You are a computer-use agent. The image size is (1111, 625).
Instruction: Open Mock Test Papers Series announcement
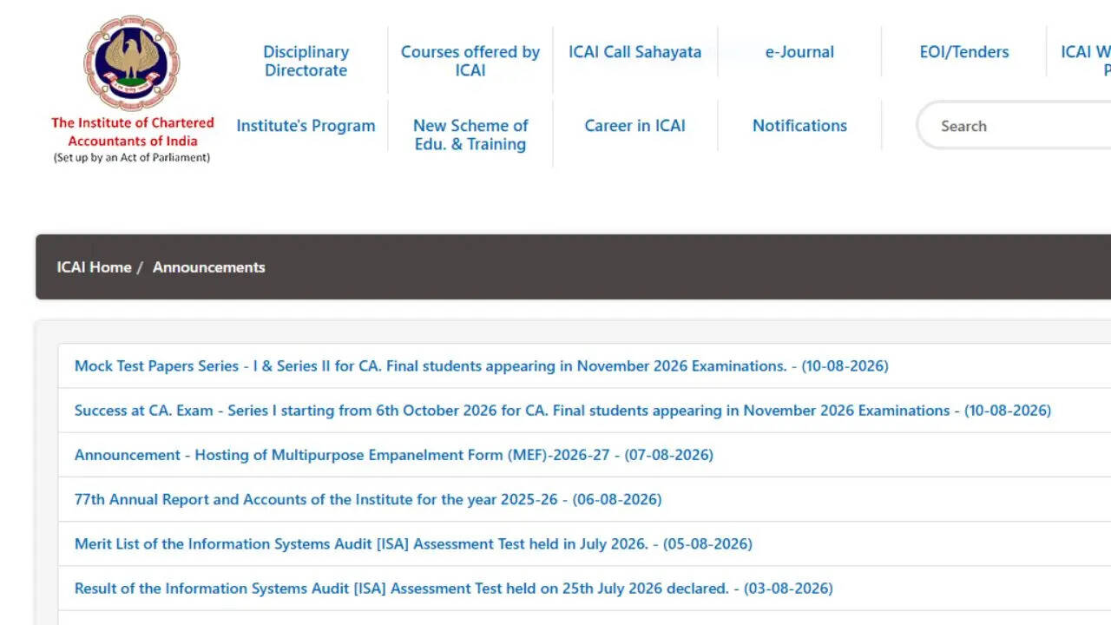pyautogui.click(x=482, y=366)
